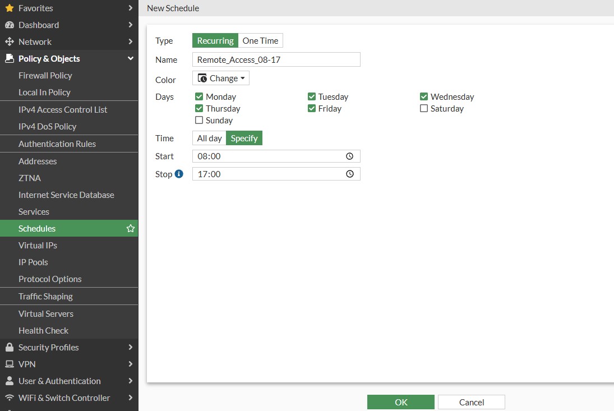The height and width of the screenshot is (411, 614).
Task: Confirm schedule with the OK button
Action: point(400,402)
